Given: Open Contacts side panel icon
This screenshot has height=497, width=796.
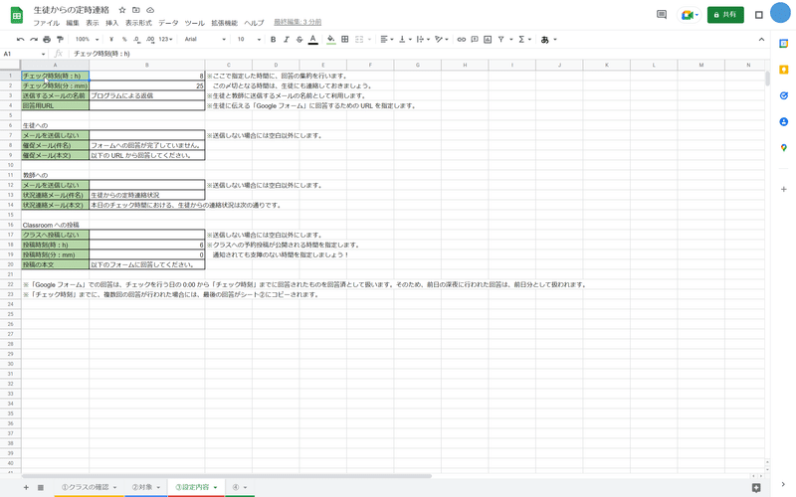Looking at the screenshot, I should [784, 121].
